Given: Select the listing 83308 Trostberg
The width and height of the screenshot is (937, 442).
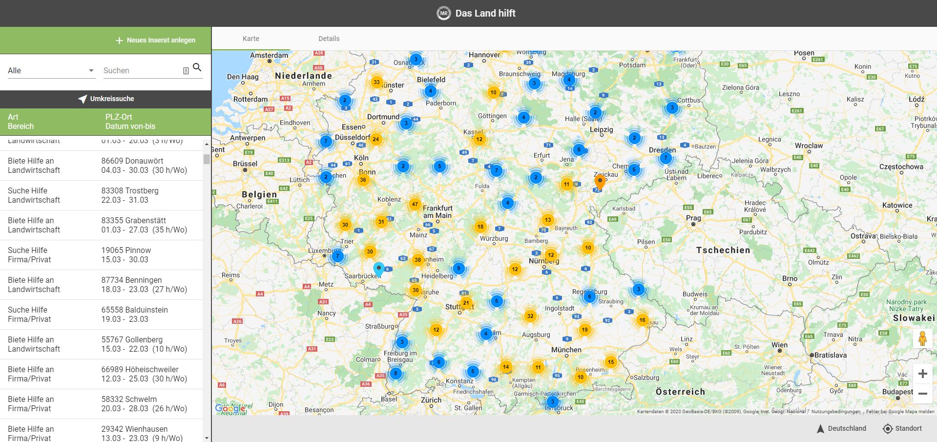Looking at the screenshot, I should [x=101, y=195].
